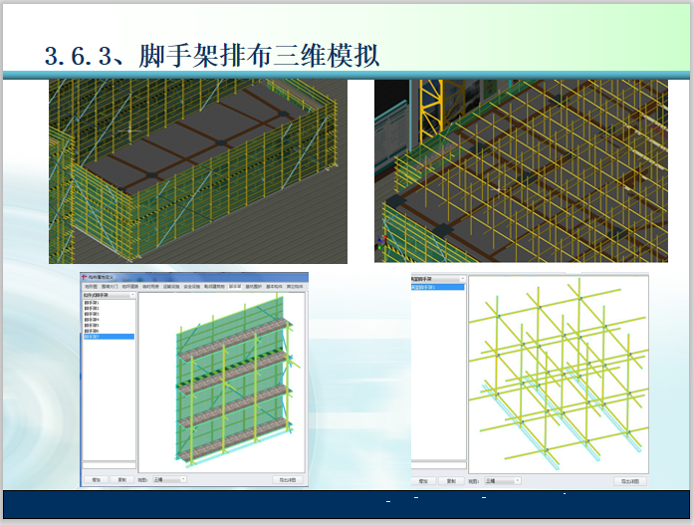Open the 其它构件 tab

[x=296, y=286]
